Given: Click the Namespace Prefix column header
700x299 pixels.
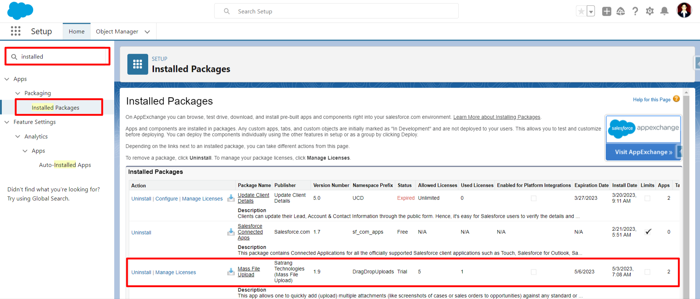Looking at the screenshot, I should click(373, 185).
